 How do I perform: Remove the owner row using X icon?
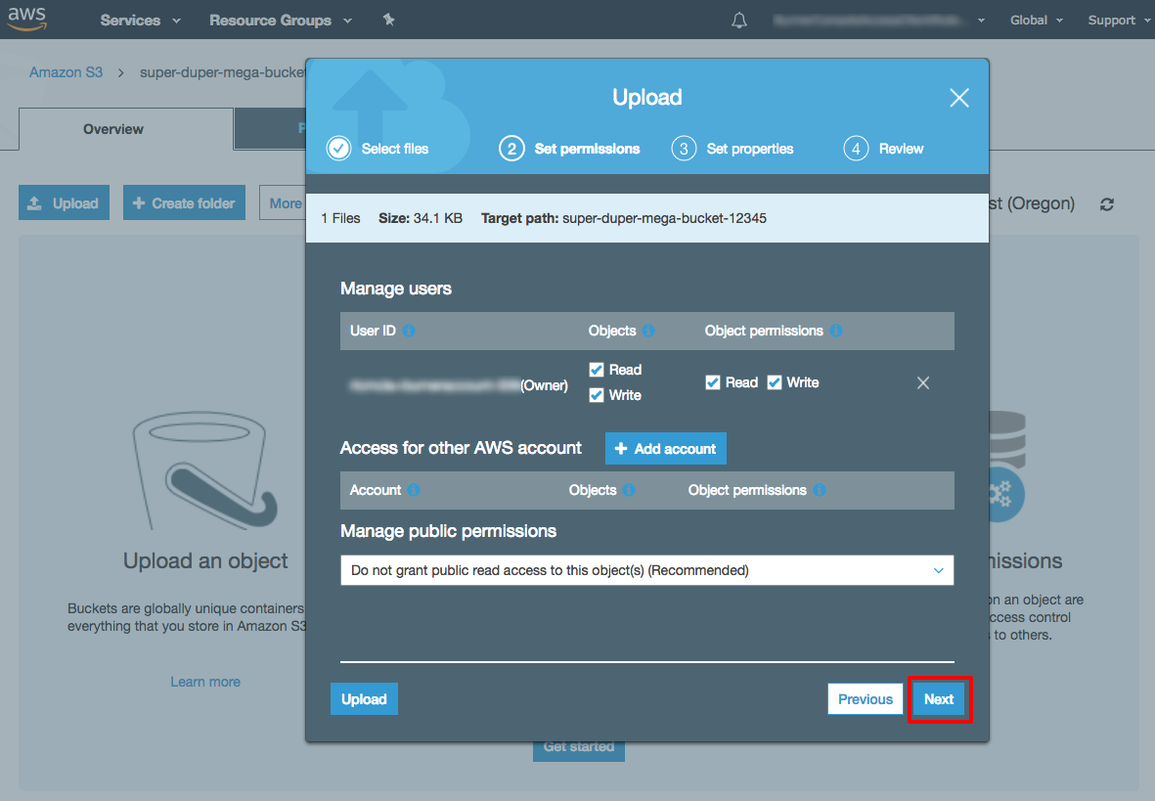[922, 383]
